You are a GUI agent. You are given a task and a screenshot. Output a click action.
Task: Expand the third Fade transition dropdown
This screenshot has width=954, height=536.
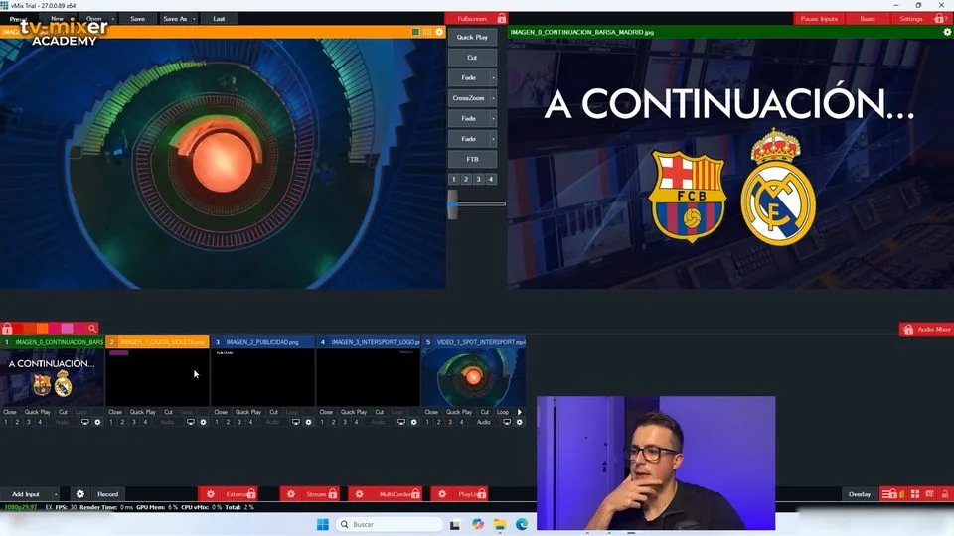493,139
